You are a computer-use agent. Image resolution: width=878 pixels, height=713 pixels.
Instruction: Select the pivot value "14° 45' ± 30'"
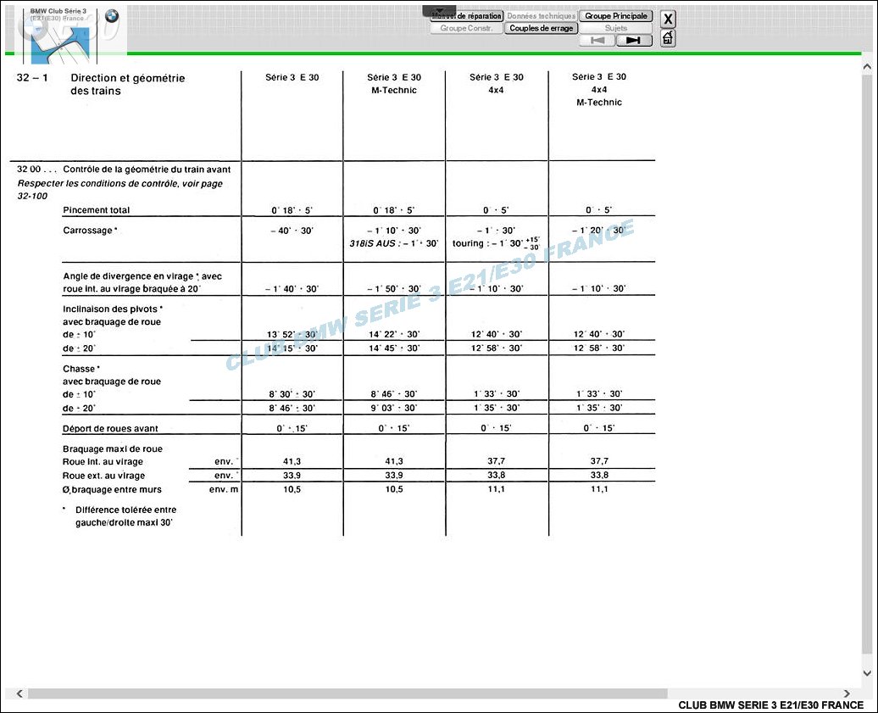394,348
